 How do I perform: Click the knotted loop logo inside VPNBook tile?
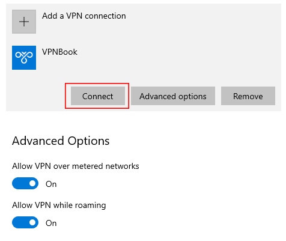point(24,58)
